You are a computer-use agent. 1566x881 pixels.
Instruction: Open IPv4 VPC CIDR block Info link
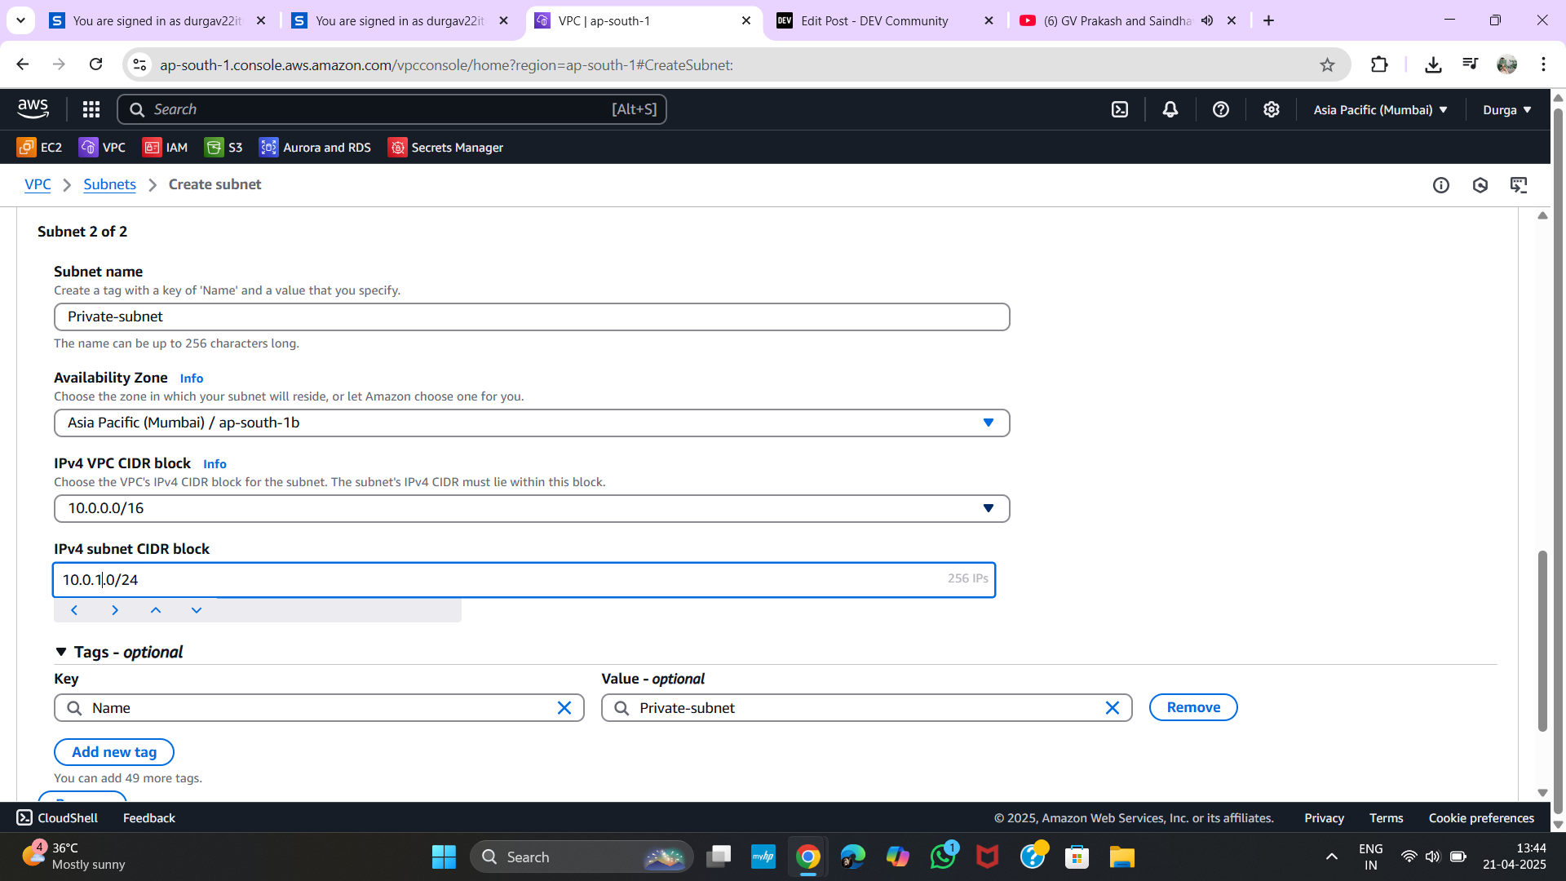[215, 464]
